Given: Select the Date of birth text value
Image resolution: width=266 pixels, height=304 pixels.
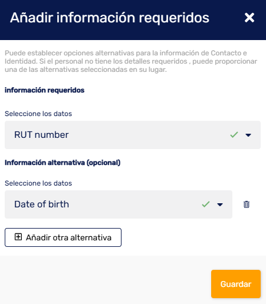Looking at the screenshot, I should pyautogui.click(x=42, y=204).
